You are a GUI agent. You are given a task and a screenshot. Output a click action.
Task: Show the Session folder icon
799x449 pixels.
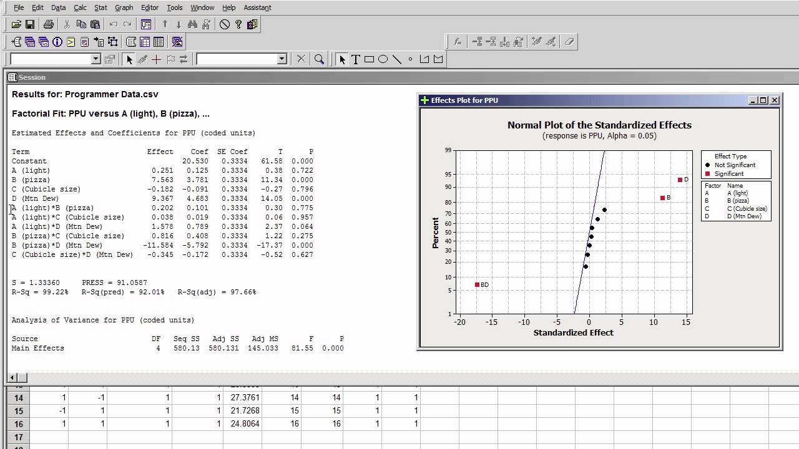(x=17, y=42)
